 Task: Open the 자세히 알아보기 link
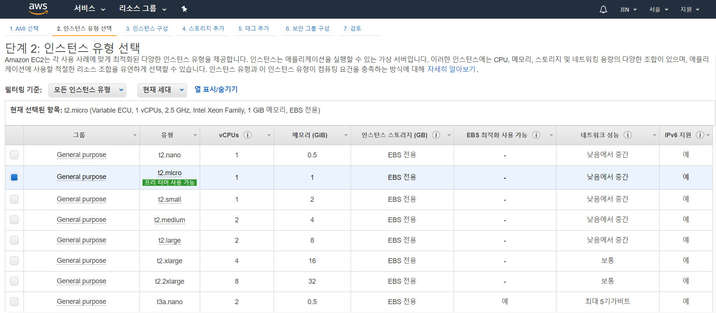451,69
